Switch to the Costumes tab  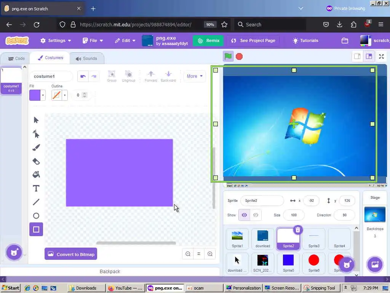(x=50, y=58)
